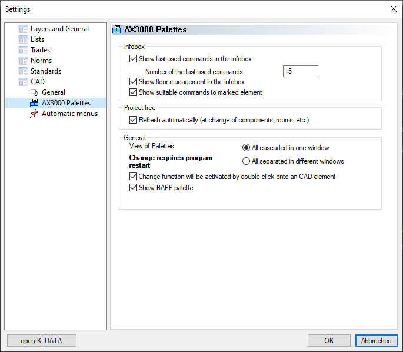Uncheck Refresh automatically in Project tree
This screenshot has height=352, width=403.
[x=133, y=120]
